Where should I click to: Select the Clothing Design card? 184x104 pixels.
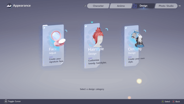131,46
